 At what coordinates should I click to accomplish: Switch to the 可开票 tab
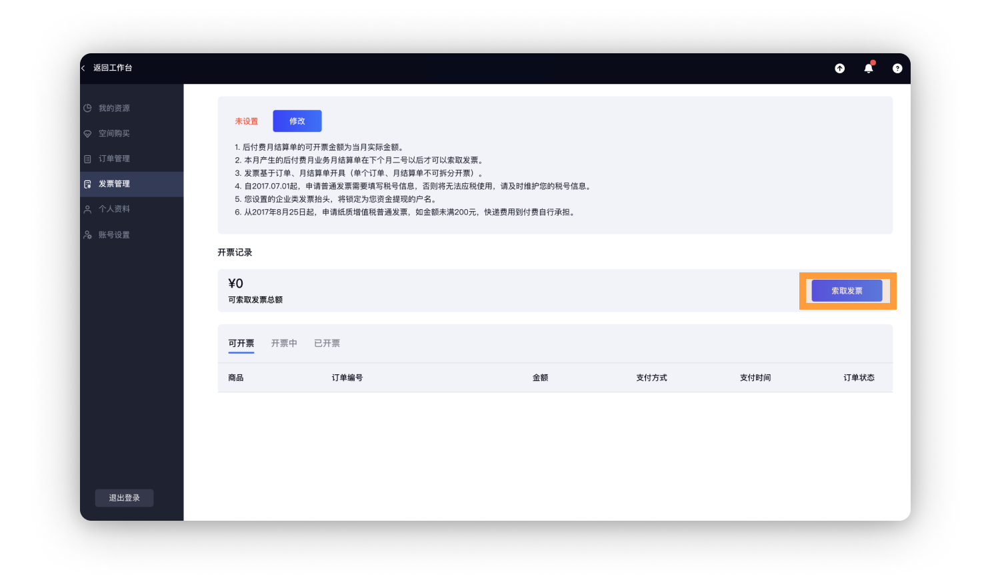pyautogui.click(x=241, y=344)
